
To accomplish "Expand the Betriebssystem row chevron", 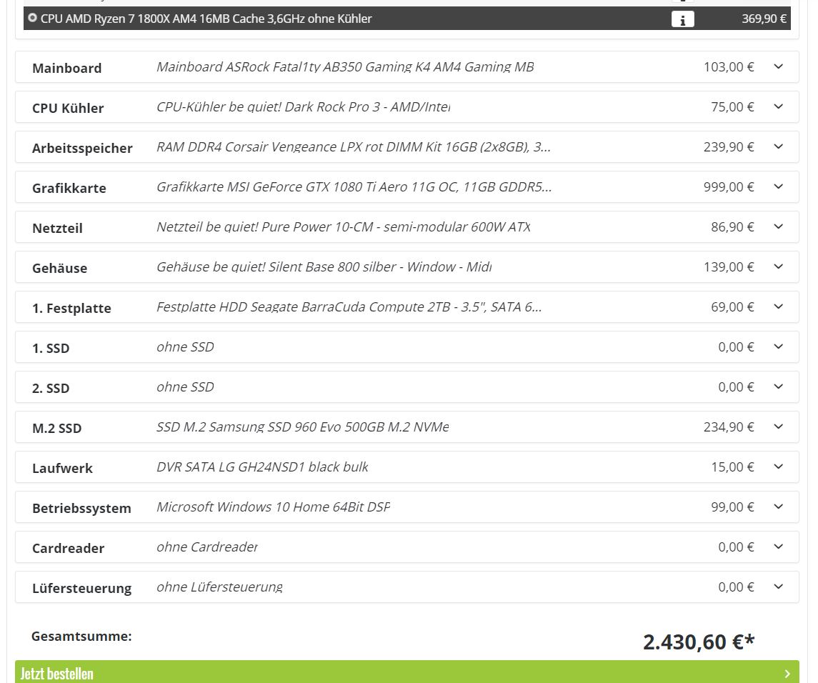I will coord(779,507).
